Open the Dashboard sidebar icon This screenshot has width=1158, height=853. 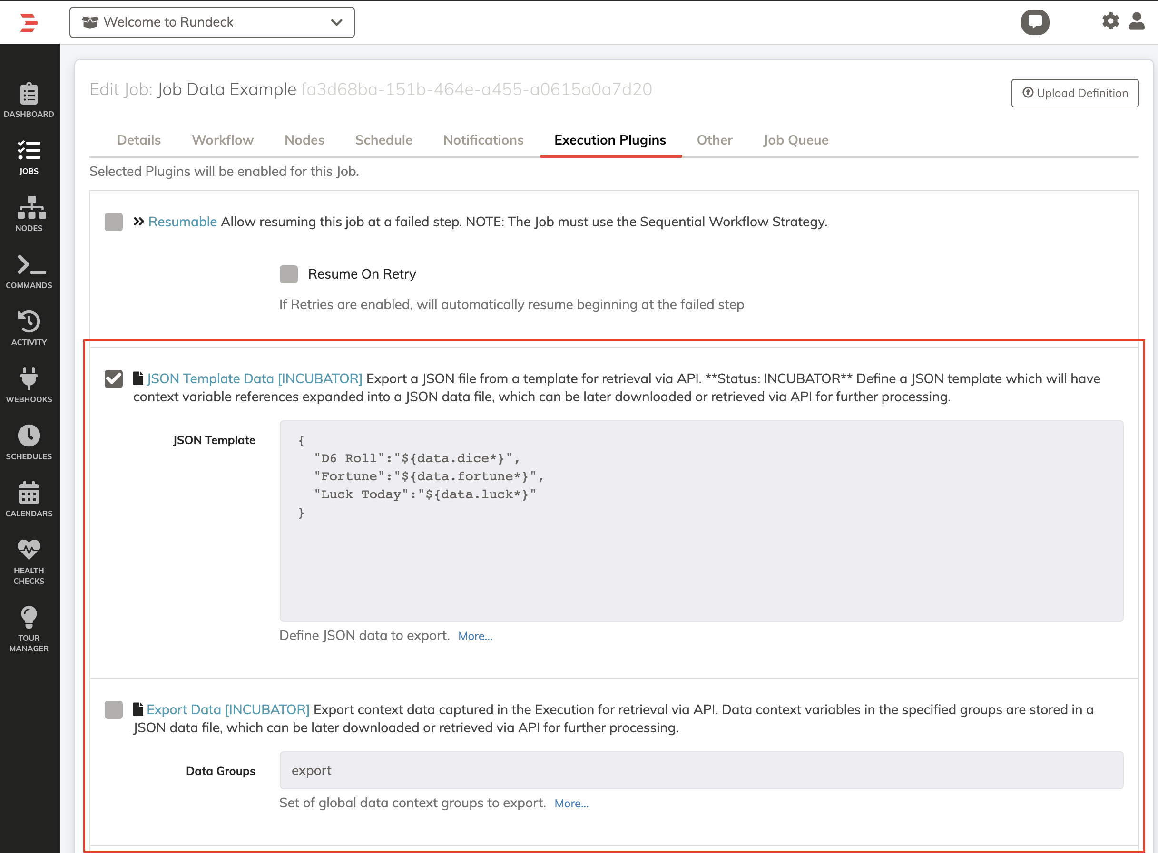point(29,94)
